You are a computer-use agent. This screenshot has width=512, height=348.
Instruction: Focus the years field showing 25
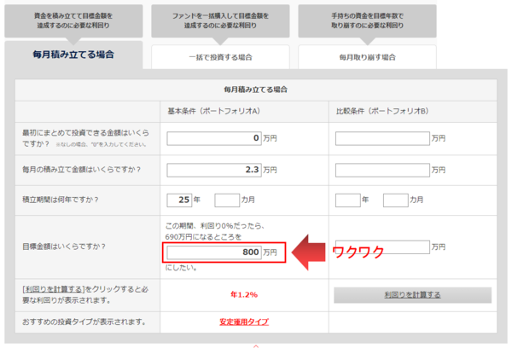179,200
